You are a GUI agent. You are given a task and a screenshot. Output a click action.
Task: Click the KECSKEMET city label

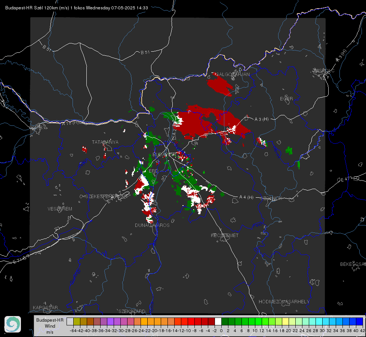[x=225, y=236]
